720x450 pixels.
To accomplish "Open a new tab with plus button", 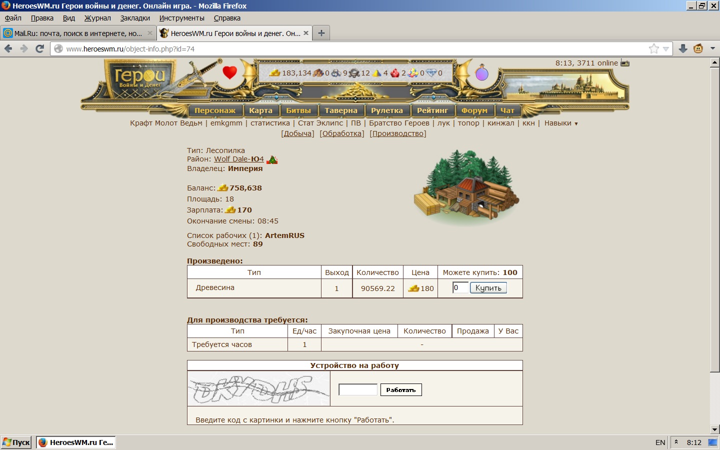I will (321, 33).
